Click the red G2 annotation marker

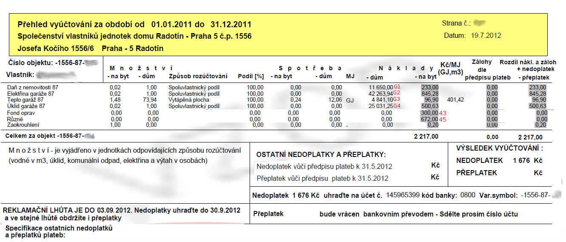(x=397, y=93)
